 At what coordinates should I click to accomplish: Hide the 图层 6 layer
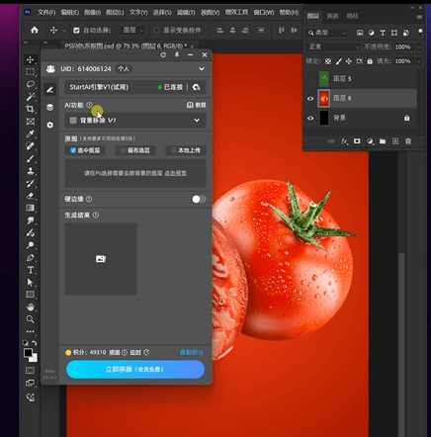click(310, 98)
